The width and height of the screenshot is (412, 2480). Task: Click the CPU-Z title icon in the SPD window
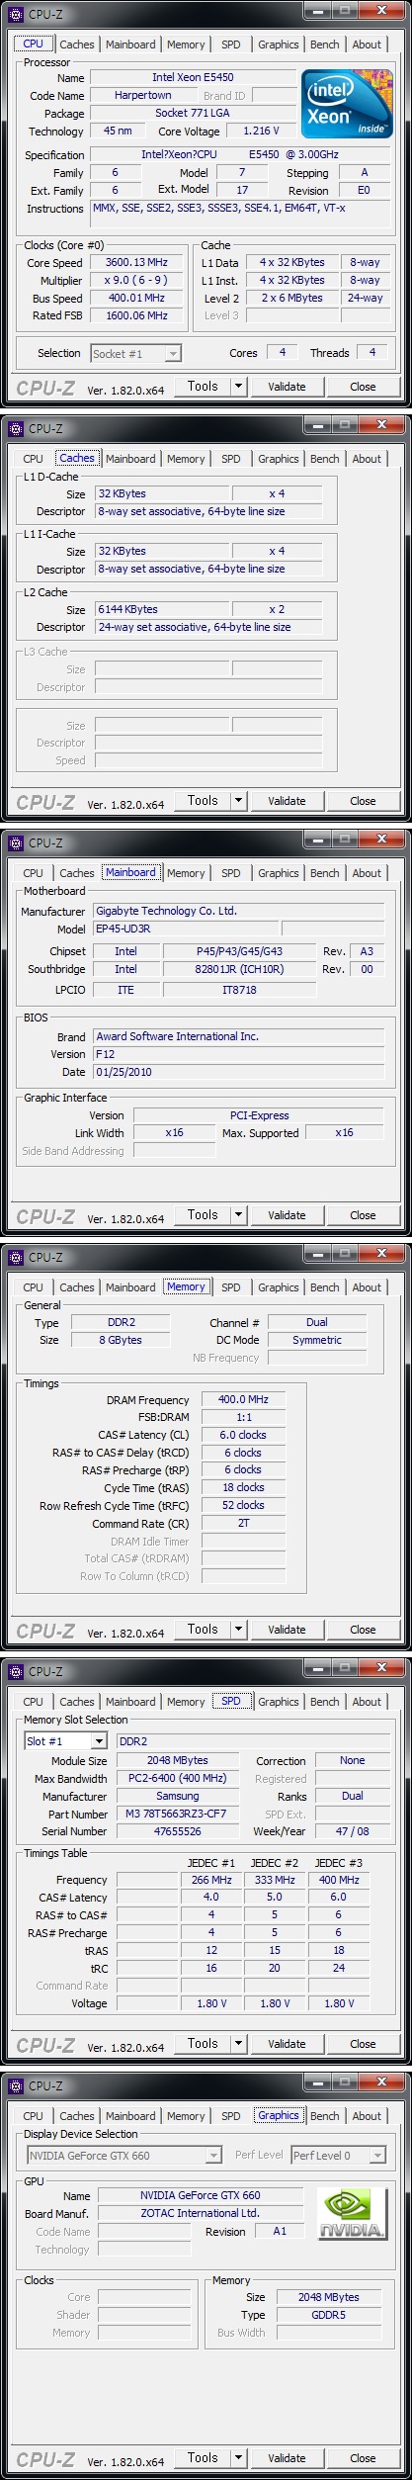pos(15,1671)
